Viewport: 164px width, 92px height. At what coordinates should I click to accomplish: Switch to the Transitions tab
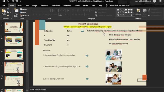tap(44, 6)
